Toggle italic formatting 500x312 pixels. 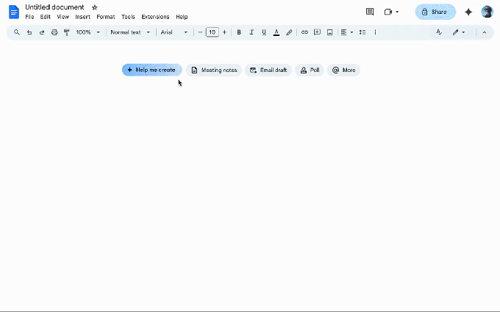pyautogui.click(x=251, y=32)
